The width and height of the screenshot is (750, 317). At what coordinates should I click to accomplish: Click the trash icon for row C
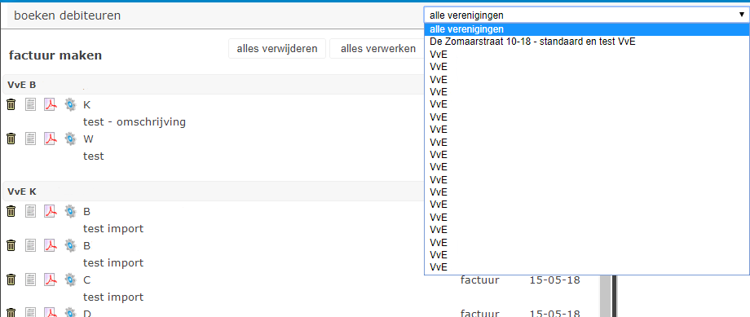11,280
